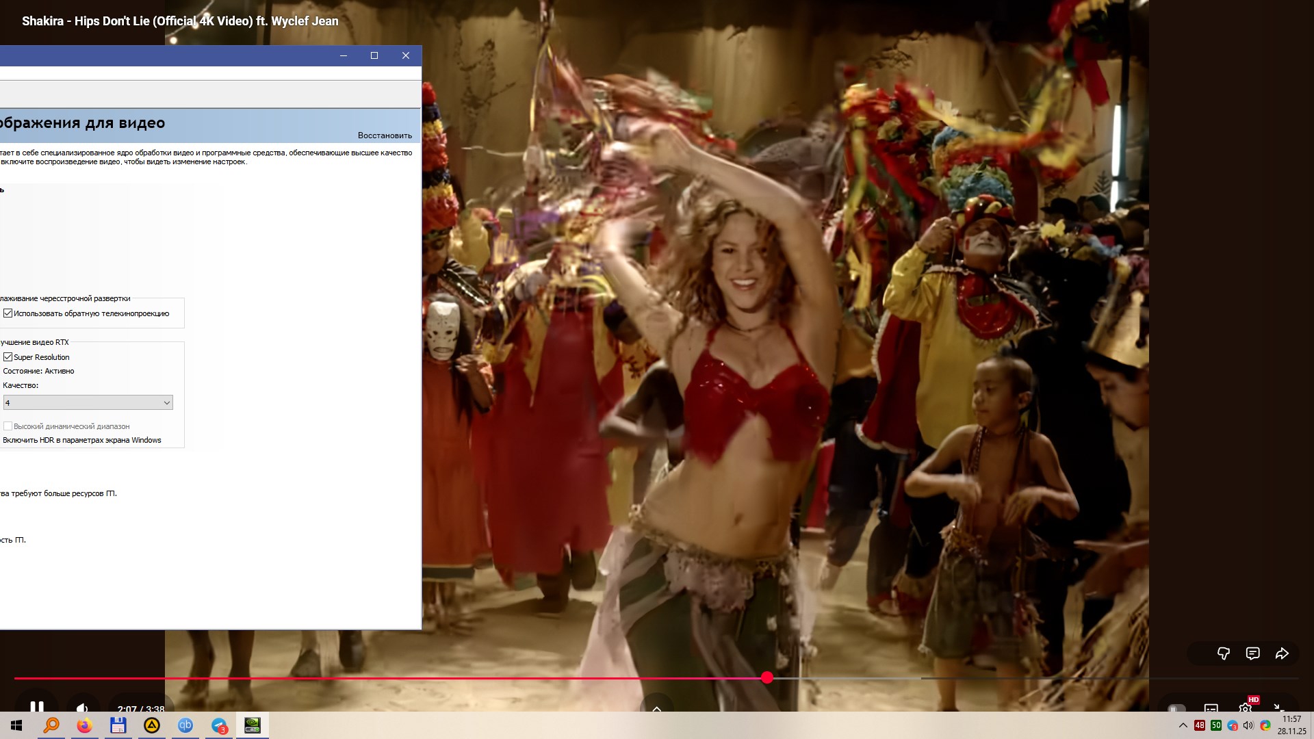Click the dislike thumbs-down icon
Viewport: 1314px width, 739px height.
(1224, 653)
